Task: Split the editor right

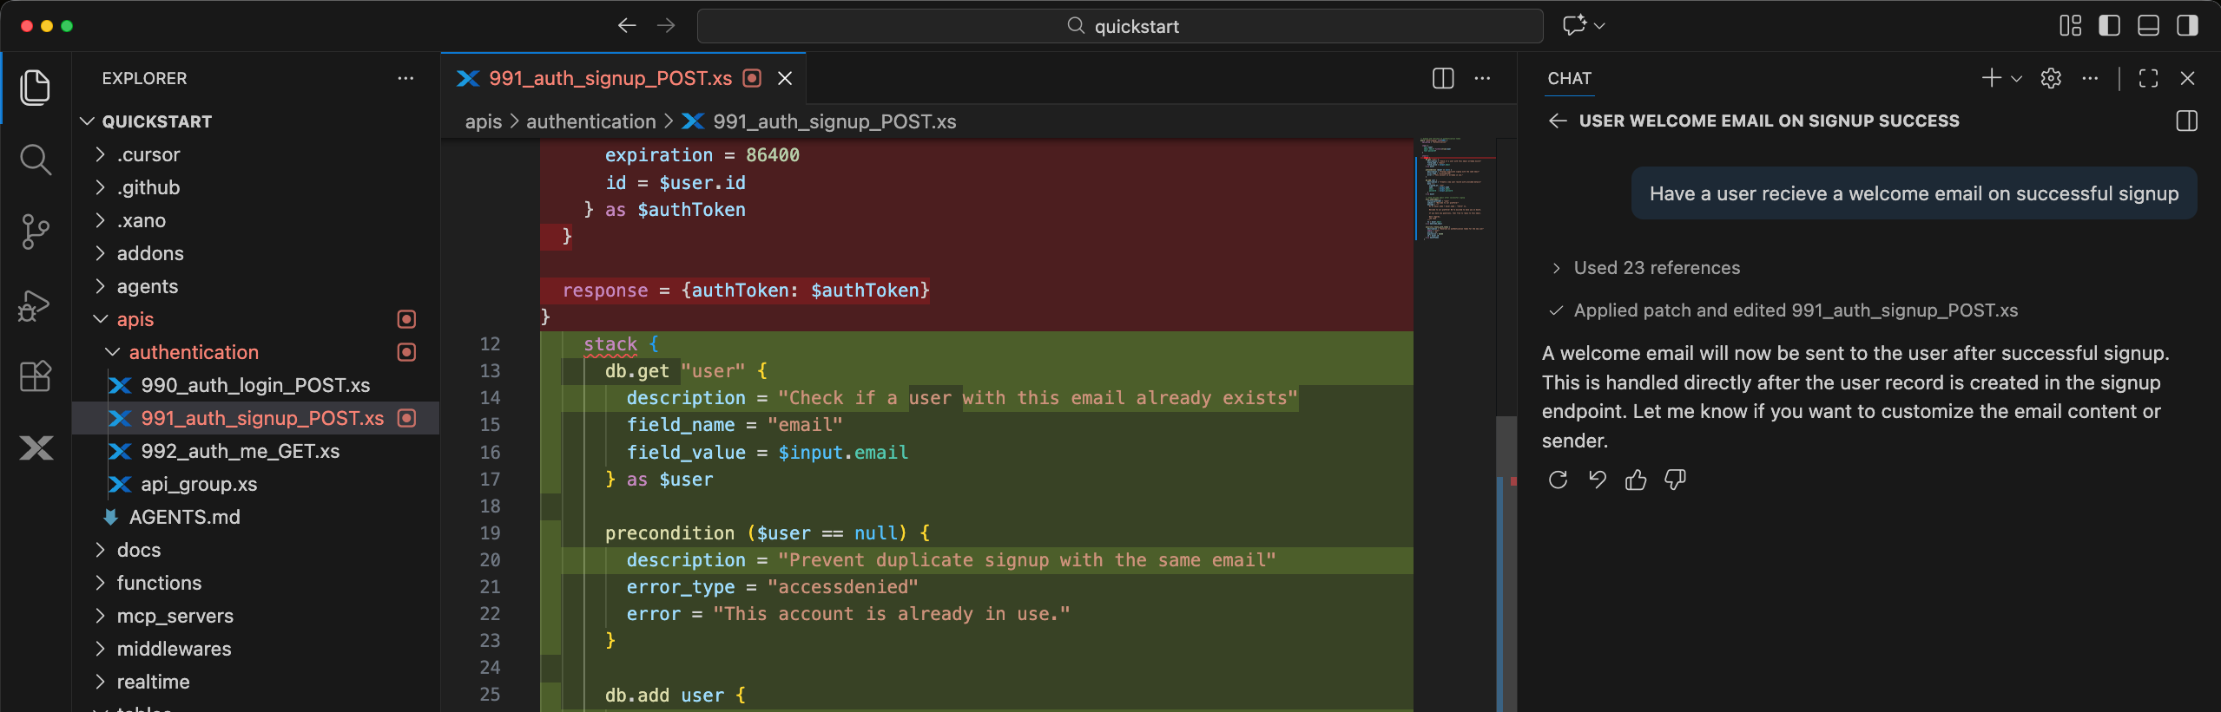Action: 1443,78
